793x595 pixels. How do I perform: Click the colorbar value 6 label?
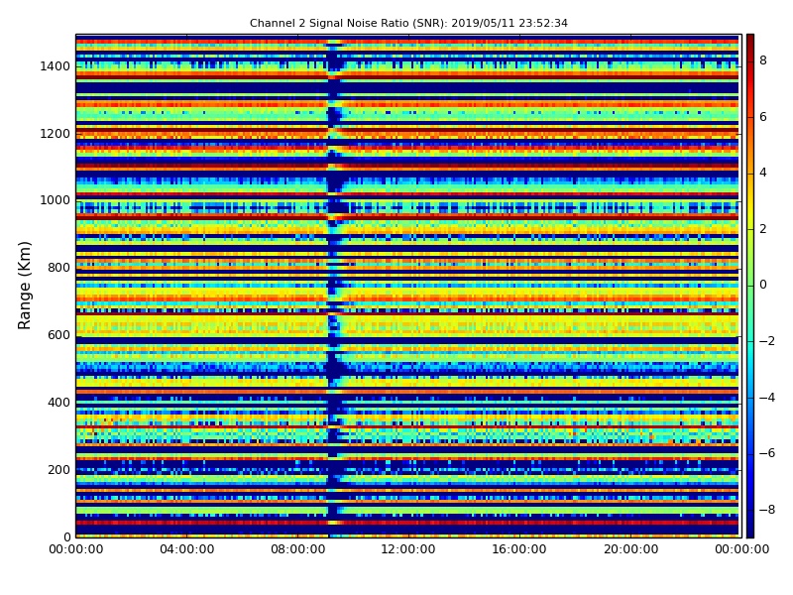(x=763, y=117)
